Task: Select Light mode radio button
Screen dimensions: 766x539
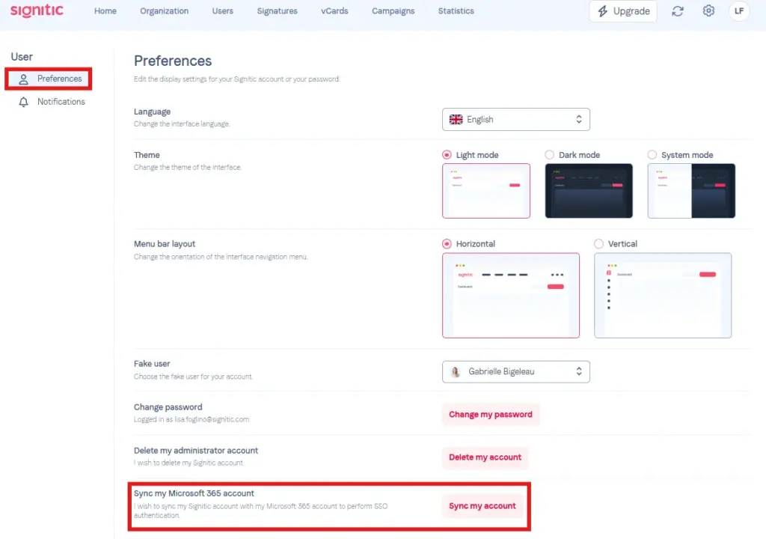Action: pos(447,154)
